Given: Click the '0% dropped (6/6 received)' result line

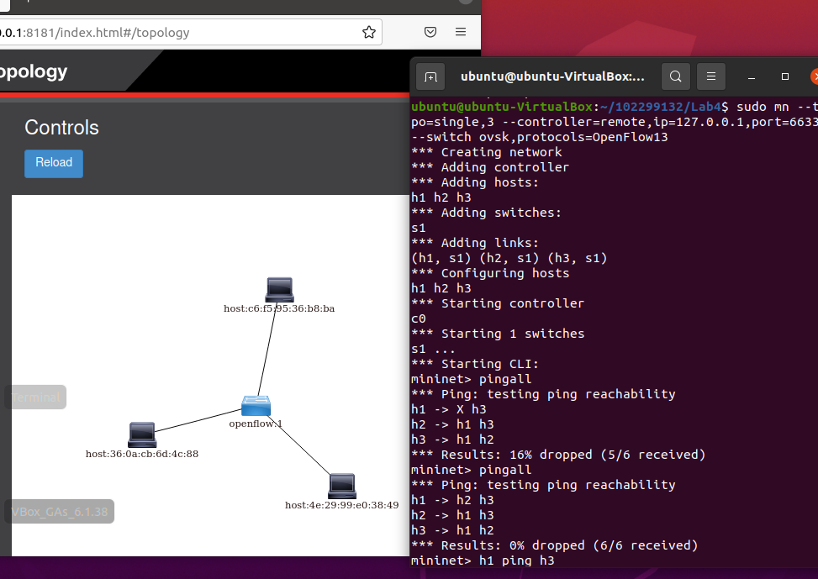Looking at the screenshot, I should click(555, 545).
